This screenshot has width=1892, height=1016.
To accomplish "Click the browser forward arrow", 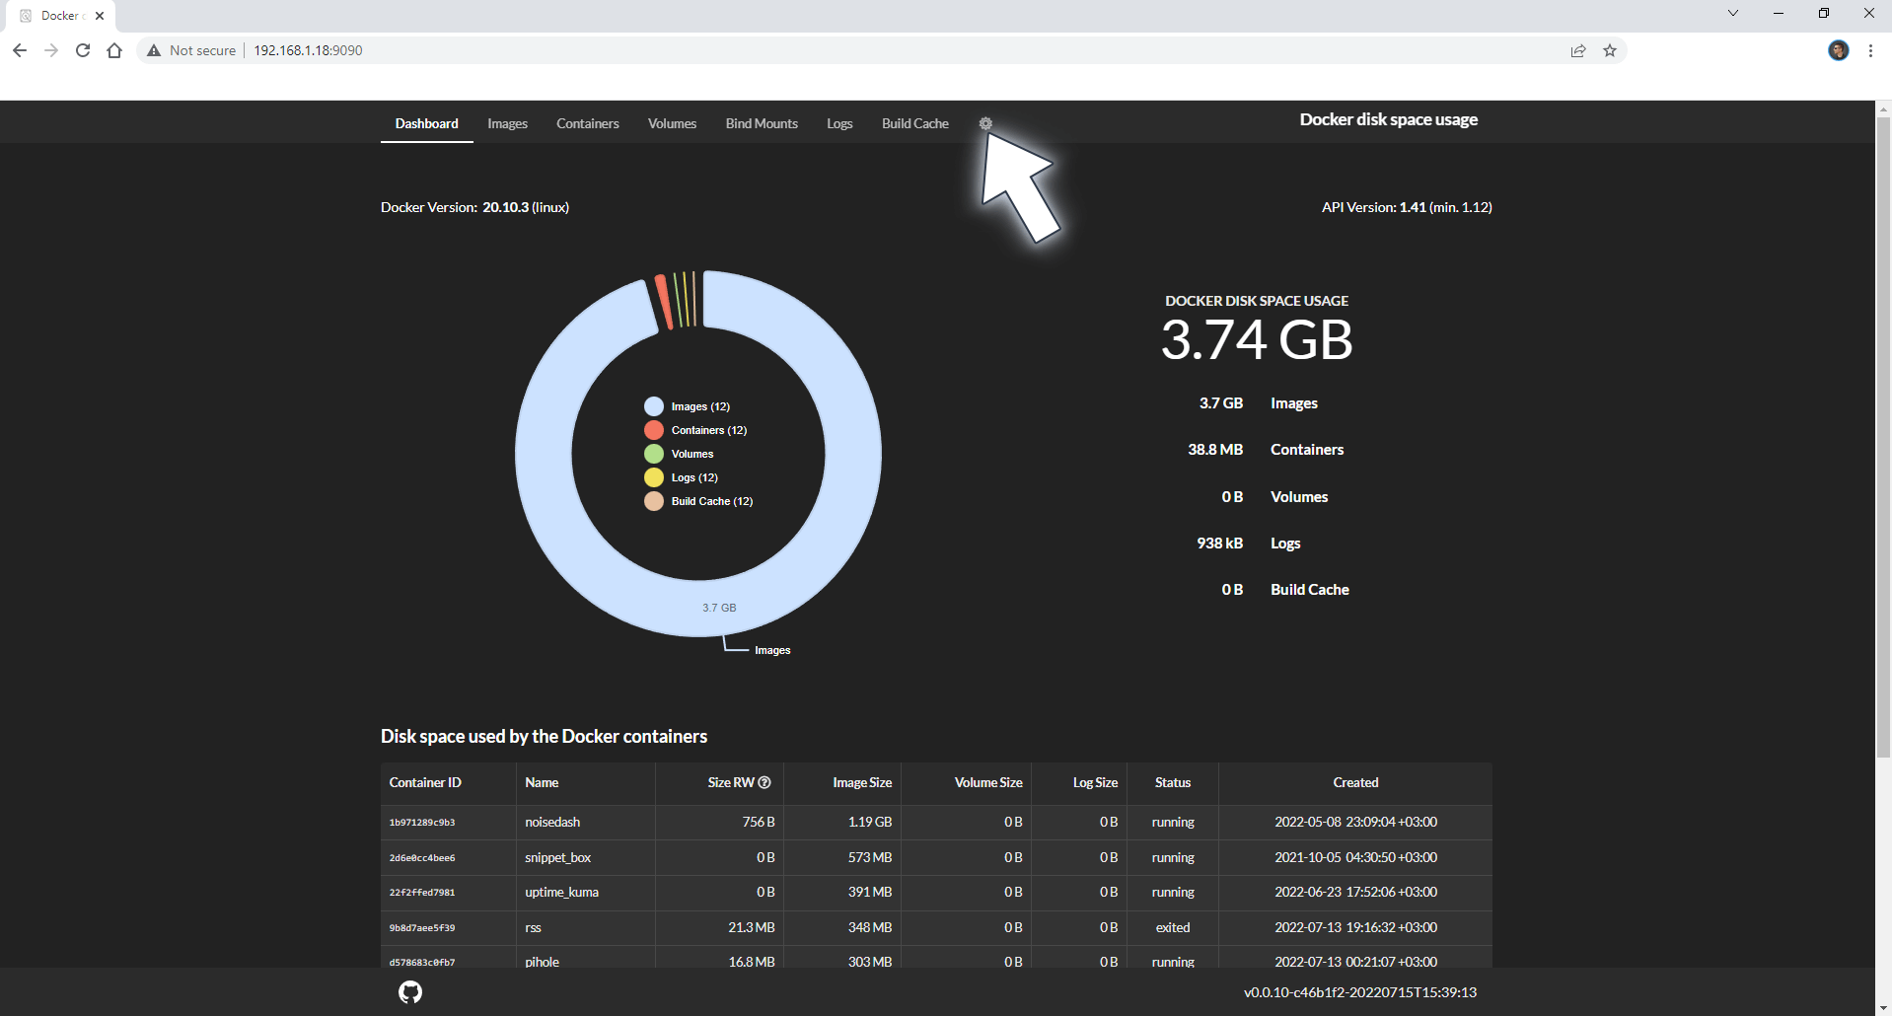I will 51,50.
